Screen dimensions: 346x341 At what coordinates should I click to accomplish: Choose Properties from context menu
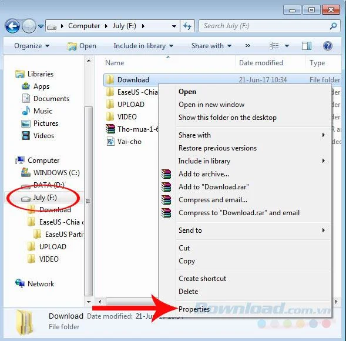point(194,309)
